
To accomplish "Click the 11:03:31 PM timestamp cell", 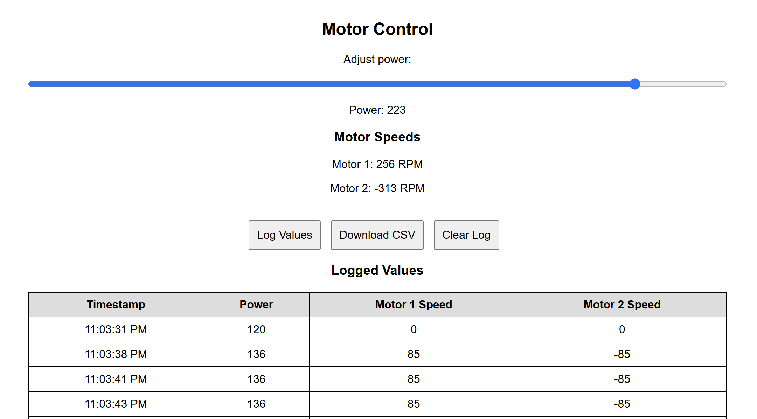I will pos(116,329).
